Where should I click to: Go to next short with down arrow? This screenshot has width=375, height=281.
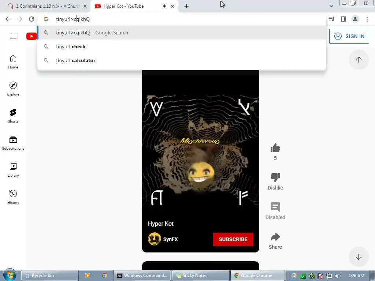[x=359, y=257]
